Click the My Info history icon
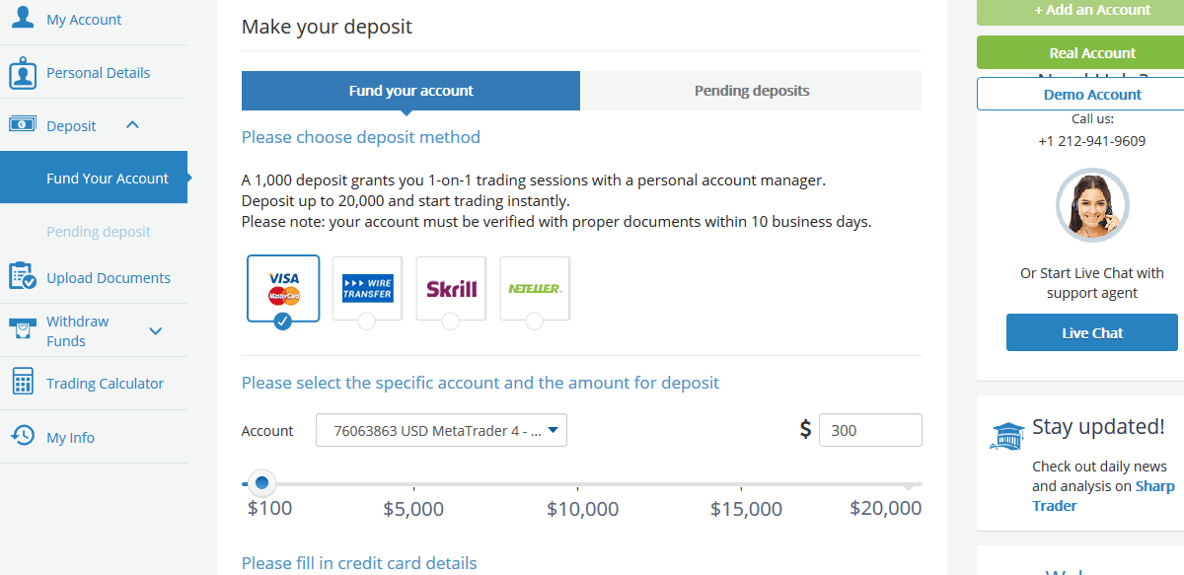The image size is (1184, 575). (x=23, y=436)
